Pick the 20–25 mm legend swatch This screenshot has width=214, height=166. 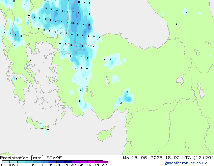60,162
